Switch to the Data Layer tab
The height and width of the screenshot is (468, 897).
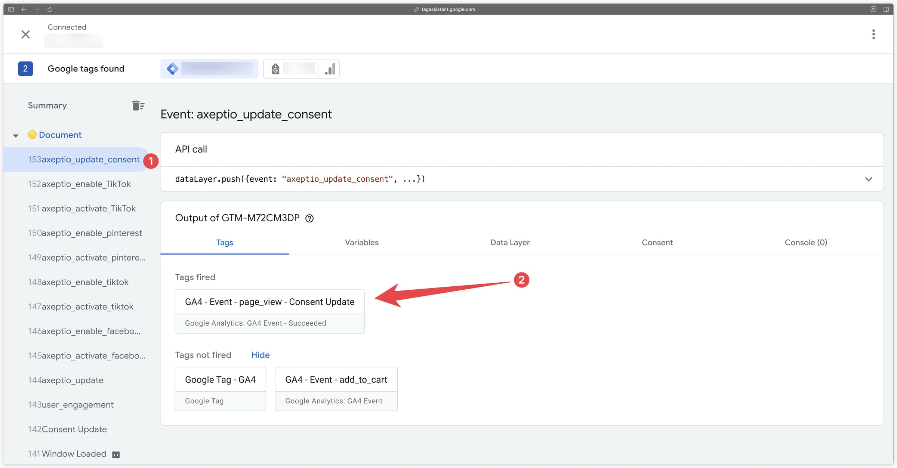coord(510,242)
